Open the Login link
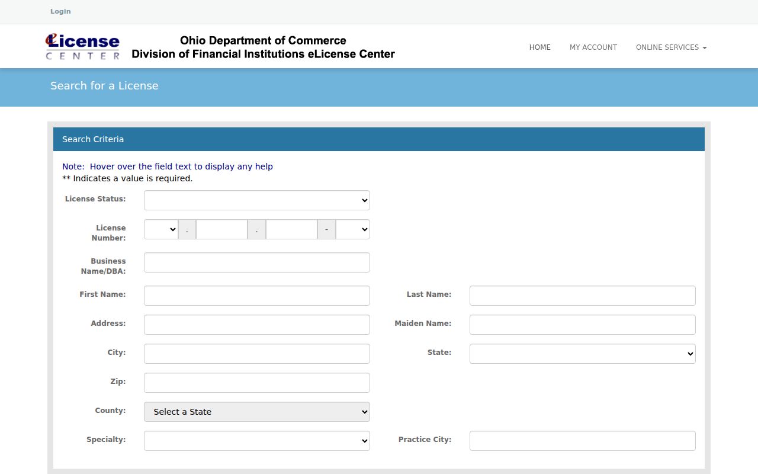 click(60, 11)
